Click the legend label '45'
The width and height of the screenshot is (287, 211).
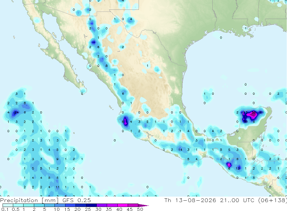[x=130, y=209]
